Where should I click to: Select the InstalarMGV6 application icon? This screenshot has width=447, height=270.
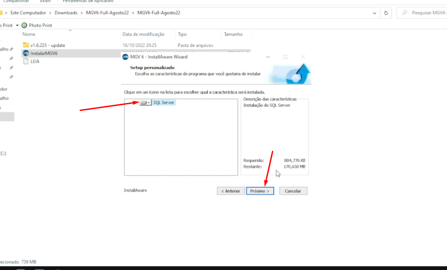tap(26, 53)
